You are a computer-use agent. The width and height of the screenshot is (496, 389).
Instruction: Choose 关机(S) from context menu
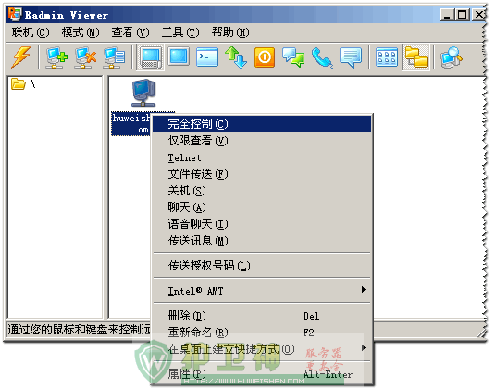click(x=262, y=191)
